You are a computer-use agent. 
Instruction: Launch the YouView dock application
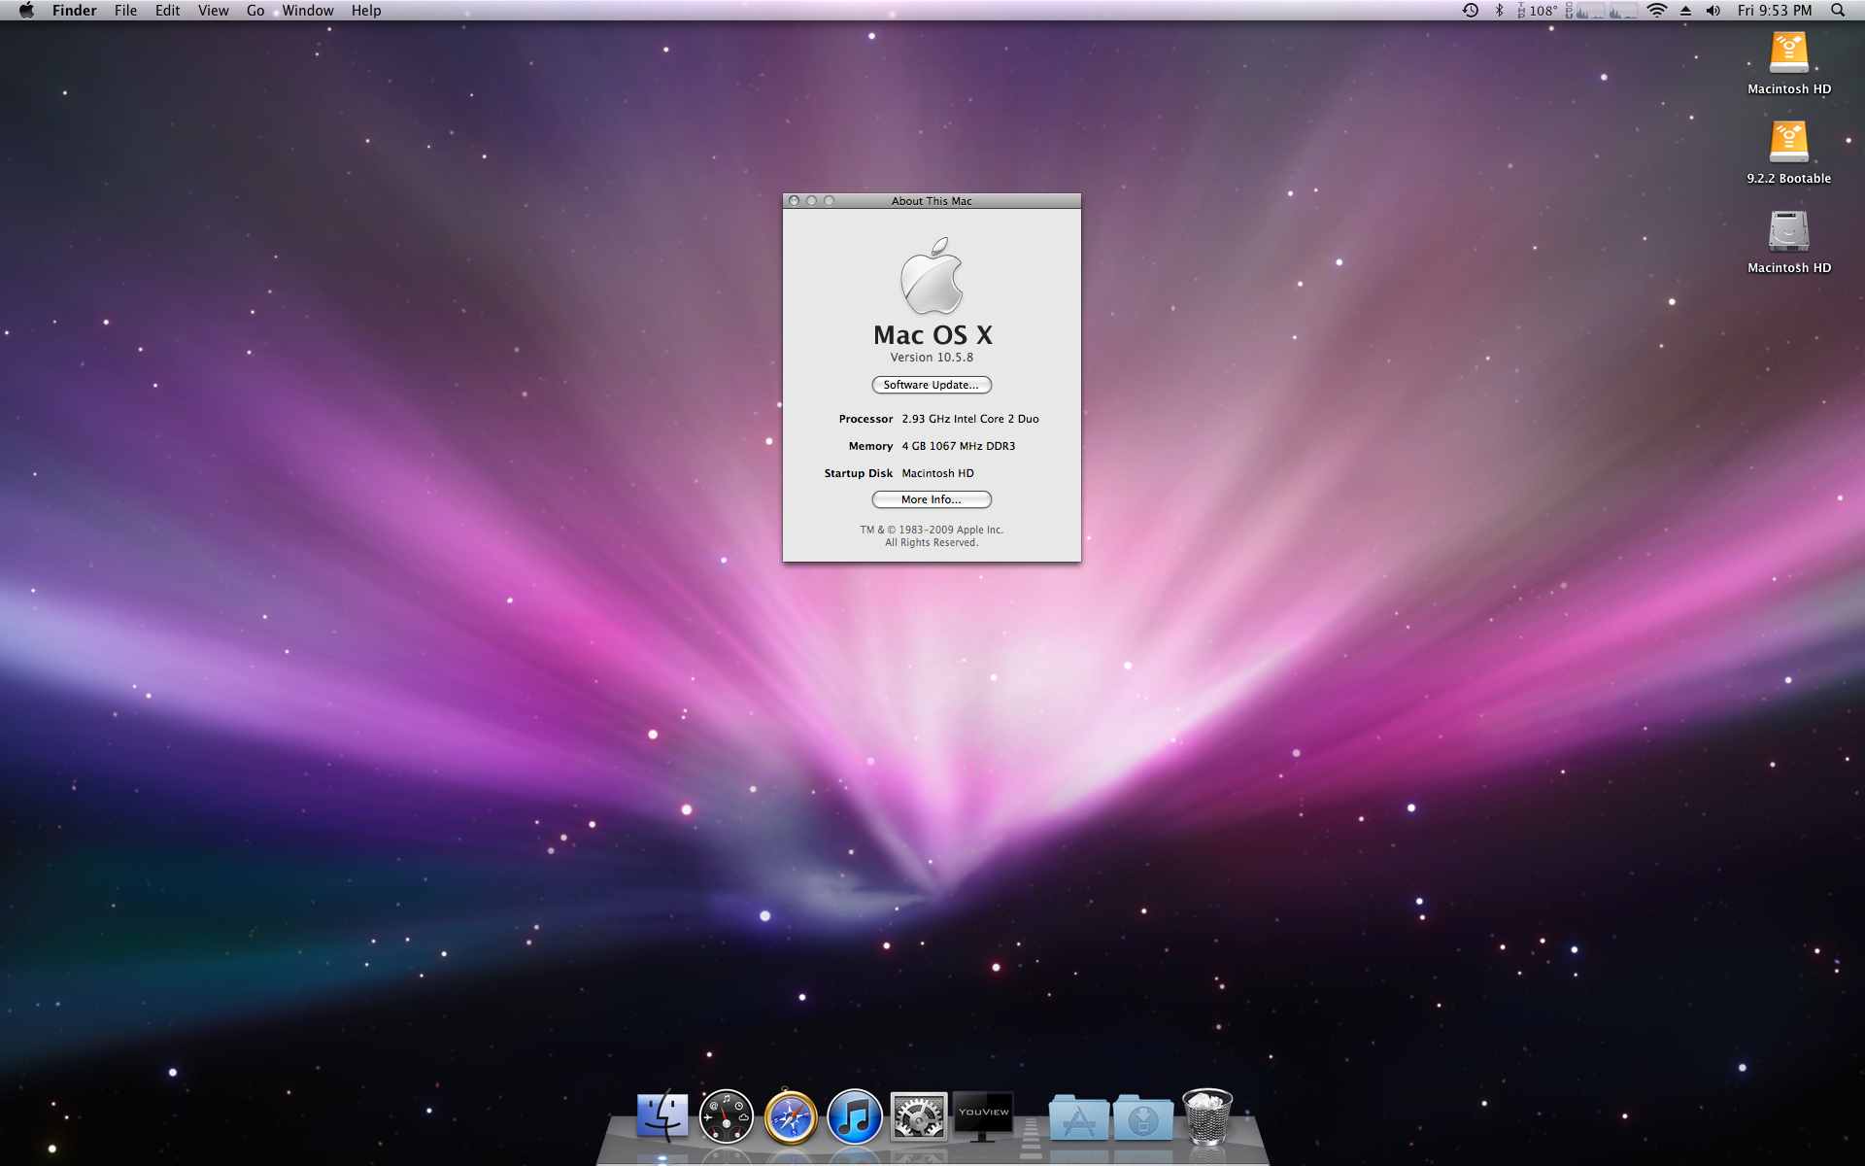click(x=983, y=1115)
